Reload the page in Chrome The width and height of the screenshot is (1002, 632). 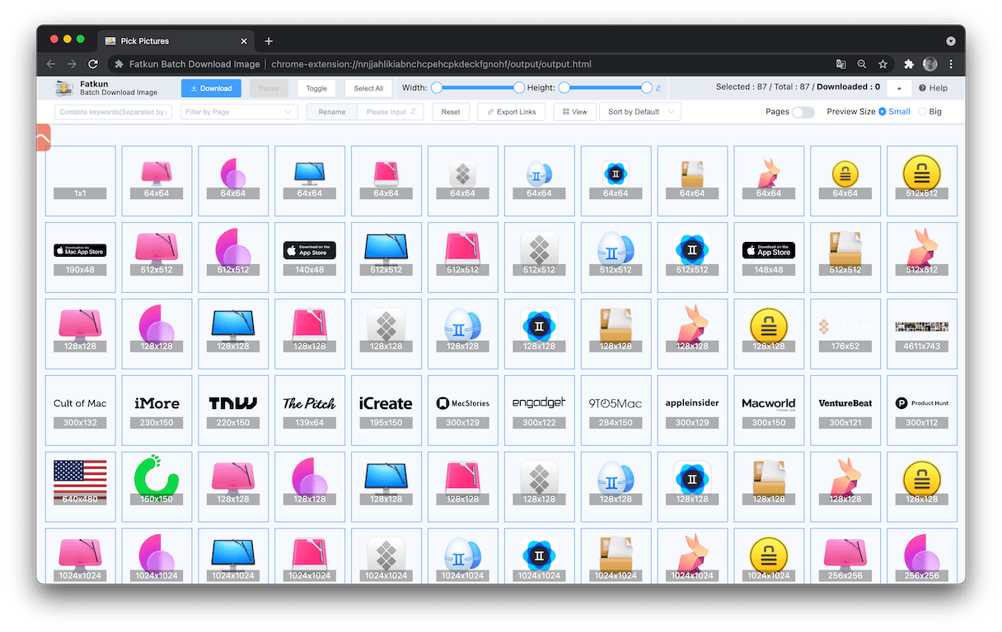pyautogui.click(x=93, y=64)
